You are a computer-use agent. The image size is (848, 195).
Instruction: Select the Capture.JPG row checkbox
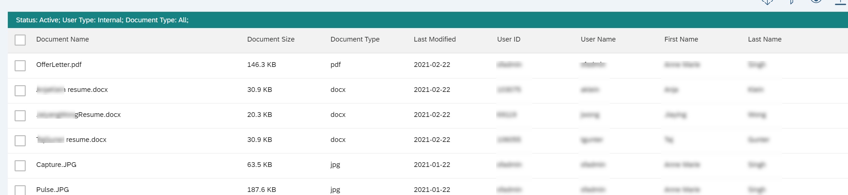[x=20, y=165]
